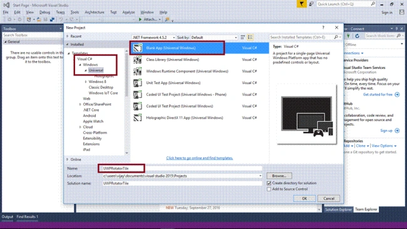The height and width of the screenshot is (229, 407).
Task: Click the New Project toolbar icon
Action: 29,19
